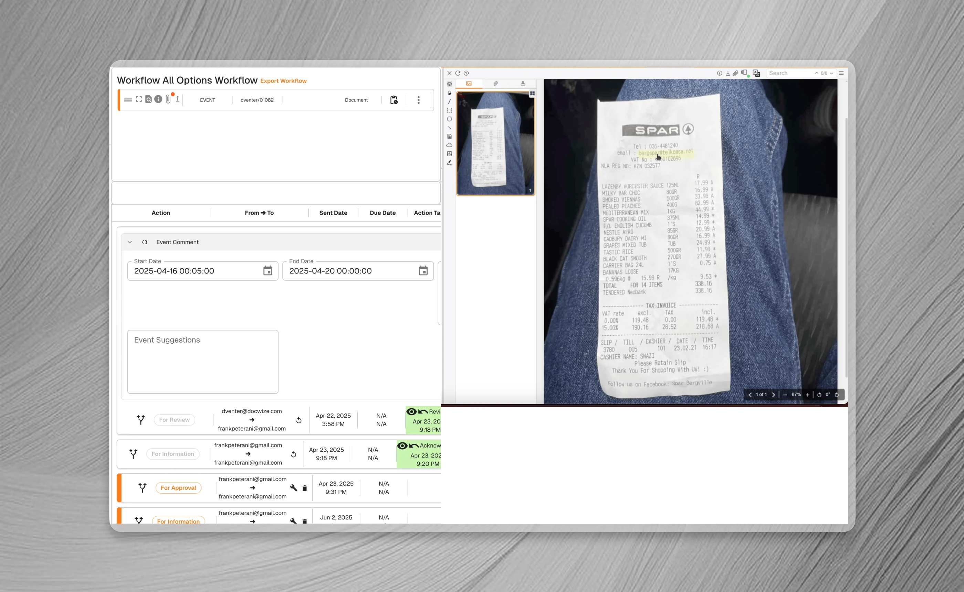This screenshot has width=964, height=592.
Task: Toggle thumbnail grid view button
Action: click(x=532, y=94)
